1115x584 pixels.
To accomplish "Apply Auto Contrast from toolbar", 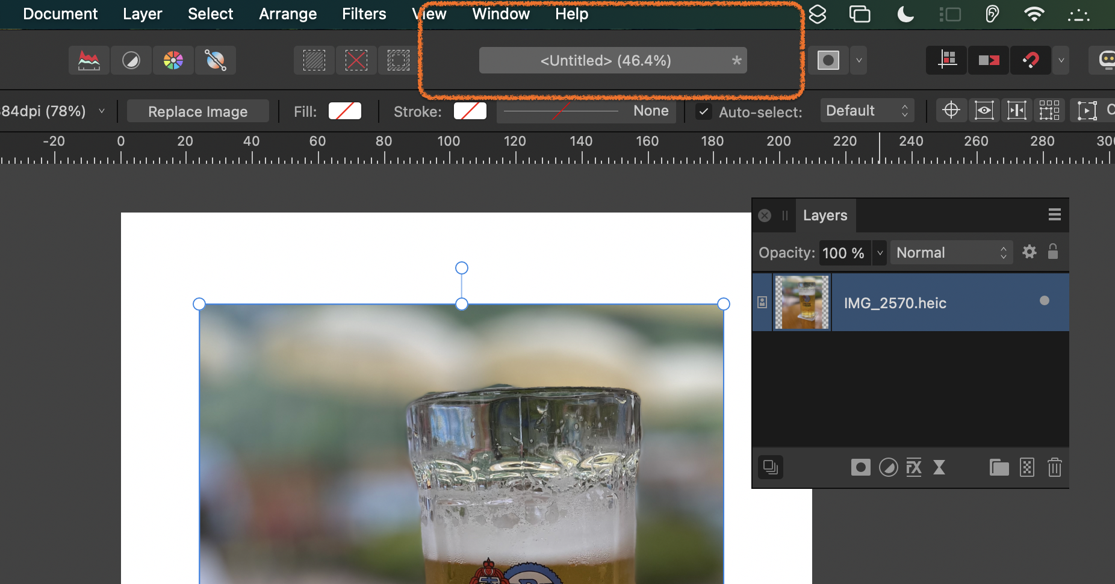I will [131, 60].
